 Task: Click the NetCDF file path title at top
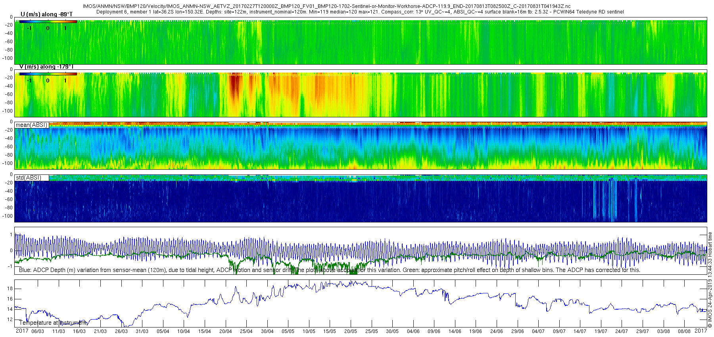pos(326,6)
